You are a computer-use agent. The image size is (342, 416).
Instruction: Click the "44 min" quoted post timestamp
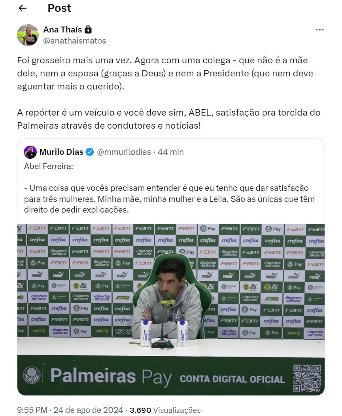pyautogui.click(x=171, y=152)
